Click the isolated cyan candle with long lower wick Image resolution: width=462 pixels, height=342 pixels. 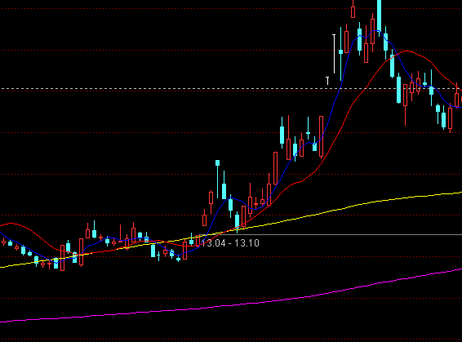click(217, 179)
